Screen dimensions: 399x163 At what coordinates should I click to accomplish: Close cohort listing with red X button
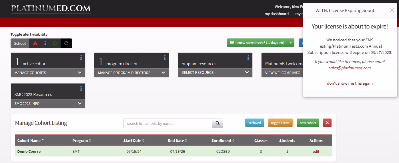click(327, 123)
